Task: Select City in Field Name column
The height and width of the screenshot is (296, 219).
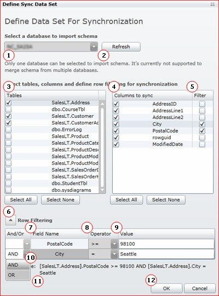Action: point(60,254)
